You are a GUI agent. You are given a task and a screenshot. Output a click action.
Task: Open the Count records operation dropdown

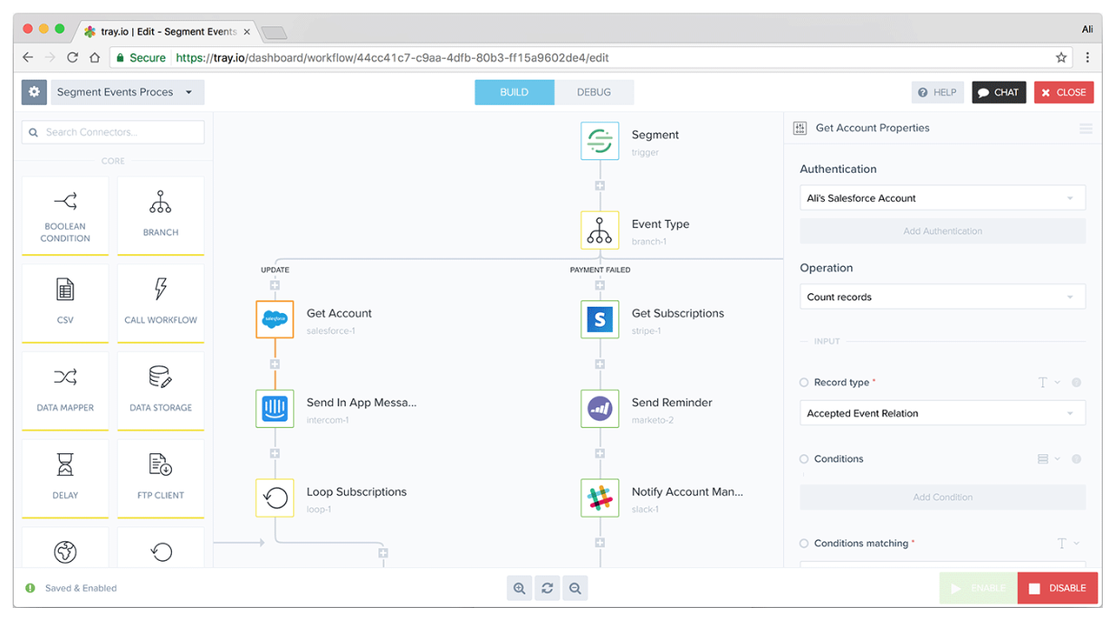coord(943,297)
